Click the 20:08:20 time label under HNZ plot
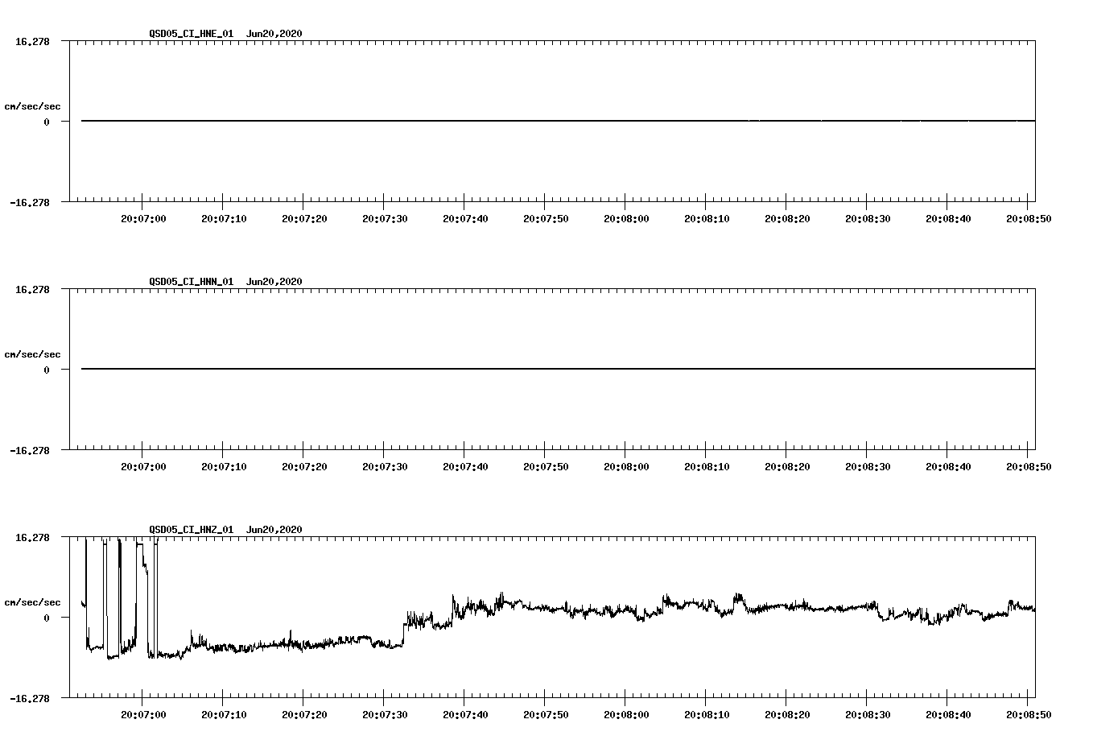Viewport: 1093px width, 744px height. click(787, 715)
